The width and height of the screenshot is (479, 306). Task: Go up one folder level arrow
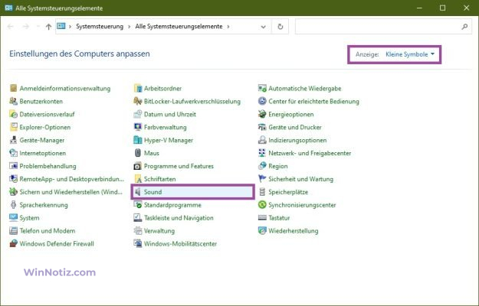click(49, 26)
